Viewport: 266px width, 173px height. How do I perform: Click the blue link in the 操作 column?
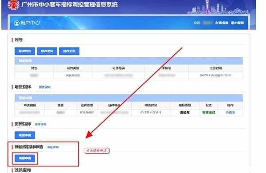[x=230, y=112]
